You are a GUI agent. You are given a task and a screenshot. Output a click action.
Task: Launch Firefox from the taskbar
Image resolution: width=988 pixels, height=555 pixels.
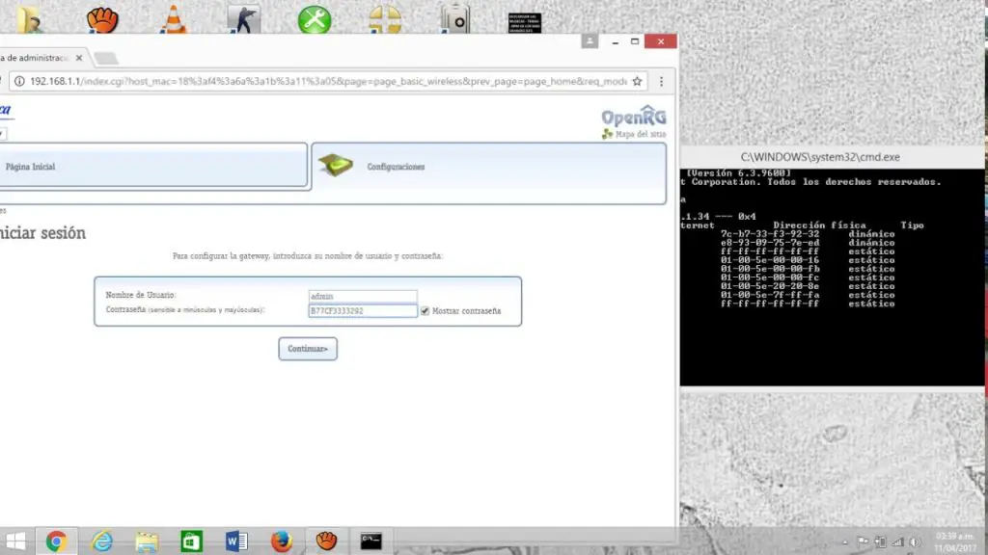pyautogui.click(x=282, y=542)
